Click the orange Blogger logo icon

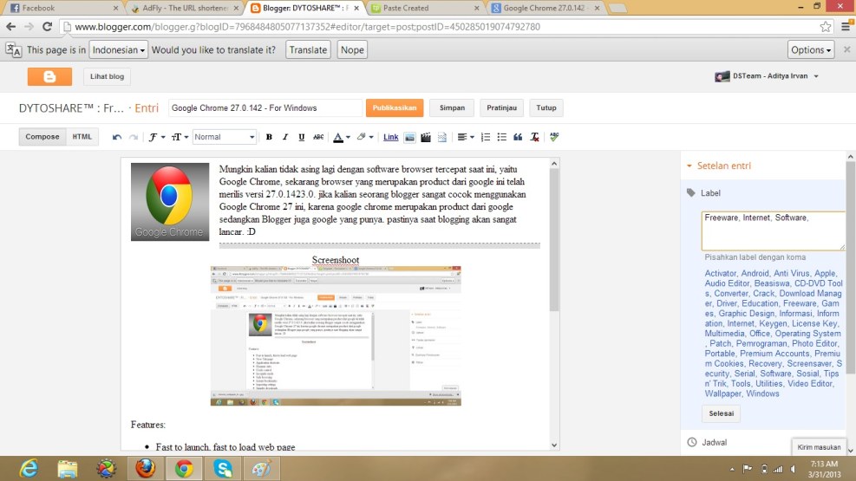[49, 76]
